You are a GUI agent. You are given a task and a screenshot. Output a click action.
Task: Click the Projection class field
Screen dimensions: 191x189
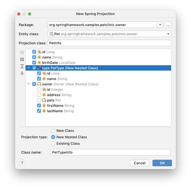point(110,43)
